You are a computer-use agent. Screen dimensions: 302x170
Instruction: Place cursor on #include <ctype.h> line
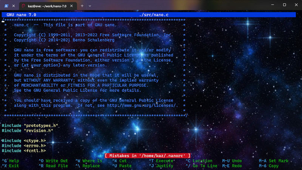pos(24,141)
